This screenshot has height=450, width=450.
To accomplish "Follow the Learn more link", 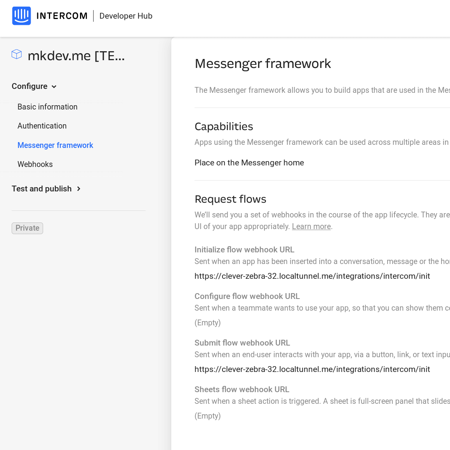I will click(311, 226).
